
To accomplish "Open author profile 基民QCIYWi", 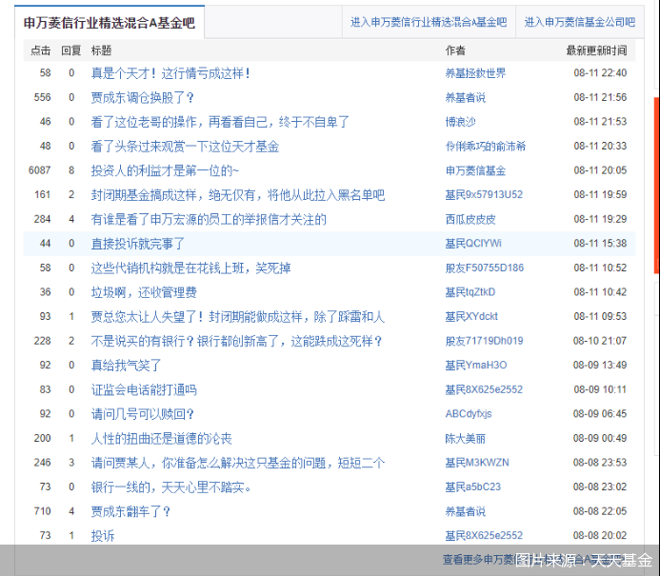I will point(473,244).
